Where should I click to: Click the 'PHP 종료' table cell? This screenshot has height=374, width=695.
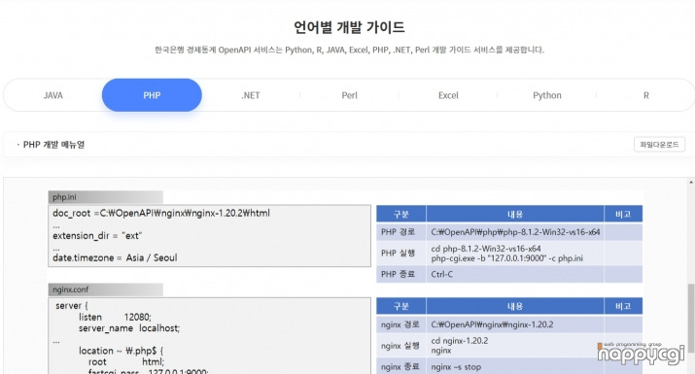401,274
